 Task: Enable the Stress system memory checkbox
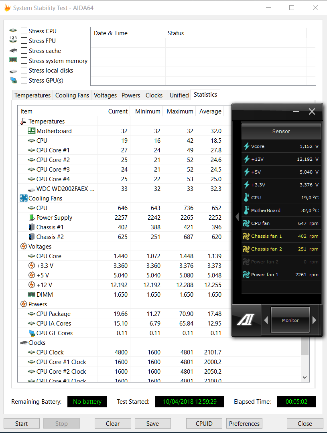[x=24, y=61]
